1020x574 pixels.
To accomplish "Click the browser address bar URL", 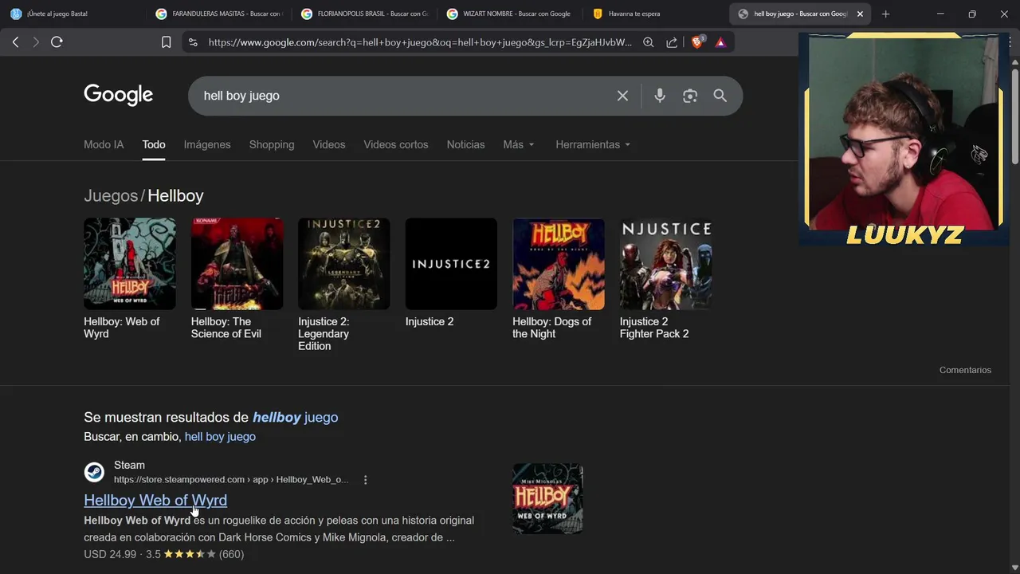I will coord(420,42).
